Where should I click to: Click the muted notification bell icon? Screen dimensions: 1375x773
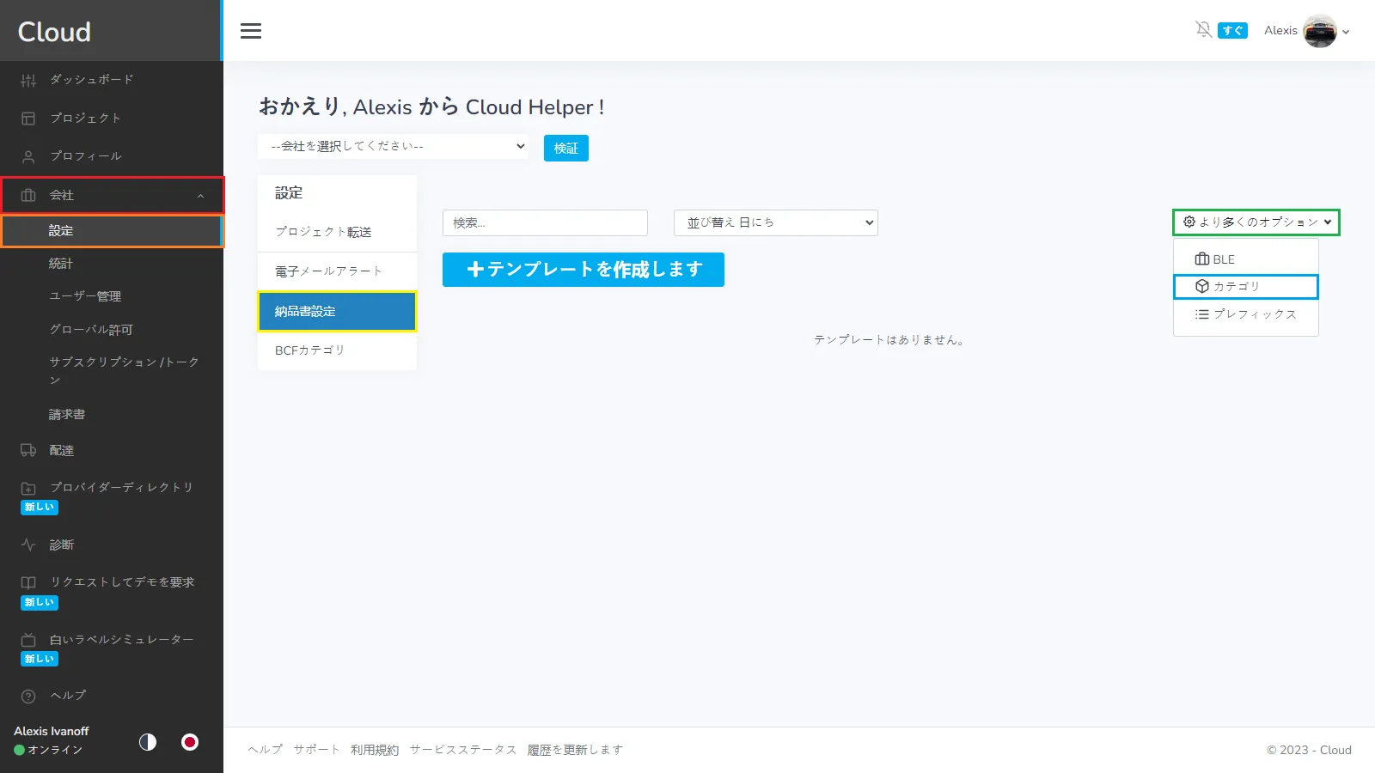coord(1203,30)
